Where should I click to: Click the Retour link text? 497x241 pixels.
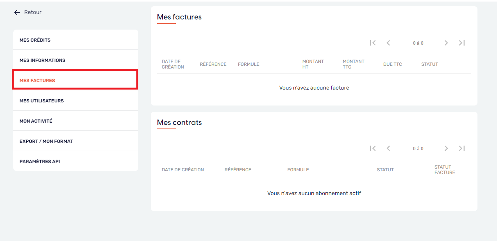[33, 12]
